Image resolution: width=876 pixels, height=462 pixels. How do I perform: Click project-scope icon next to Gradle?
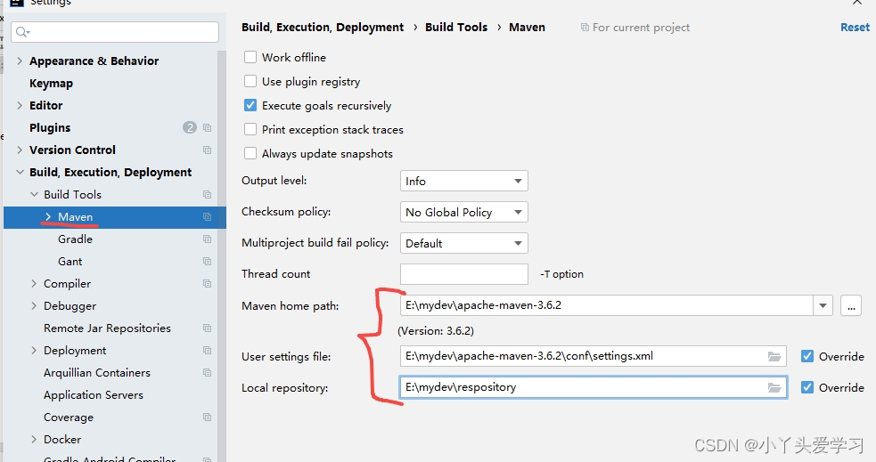click(208, 239)
